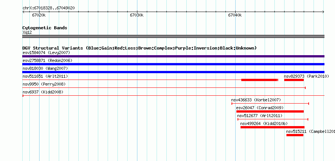Select the gray Xq12 cytogenetic band bar
335x161 pixels.
pos(173,36)
